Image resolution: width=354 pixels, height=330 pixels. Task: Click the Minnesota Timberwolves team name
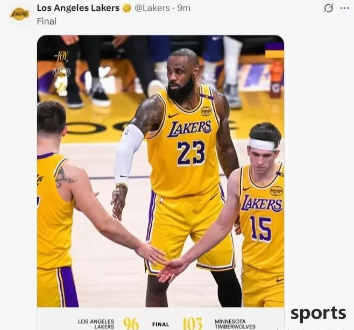pos(235,324)
